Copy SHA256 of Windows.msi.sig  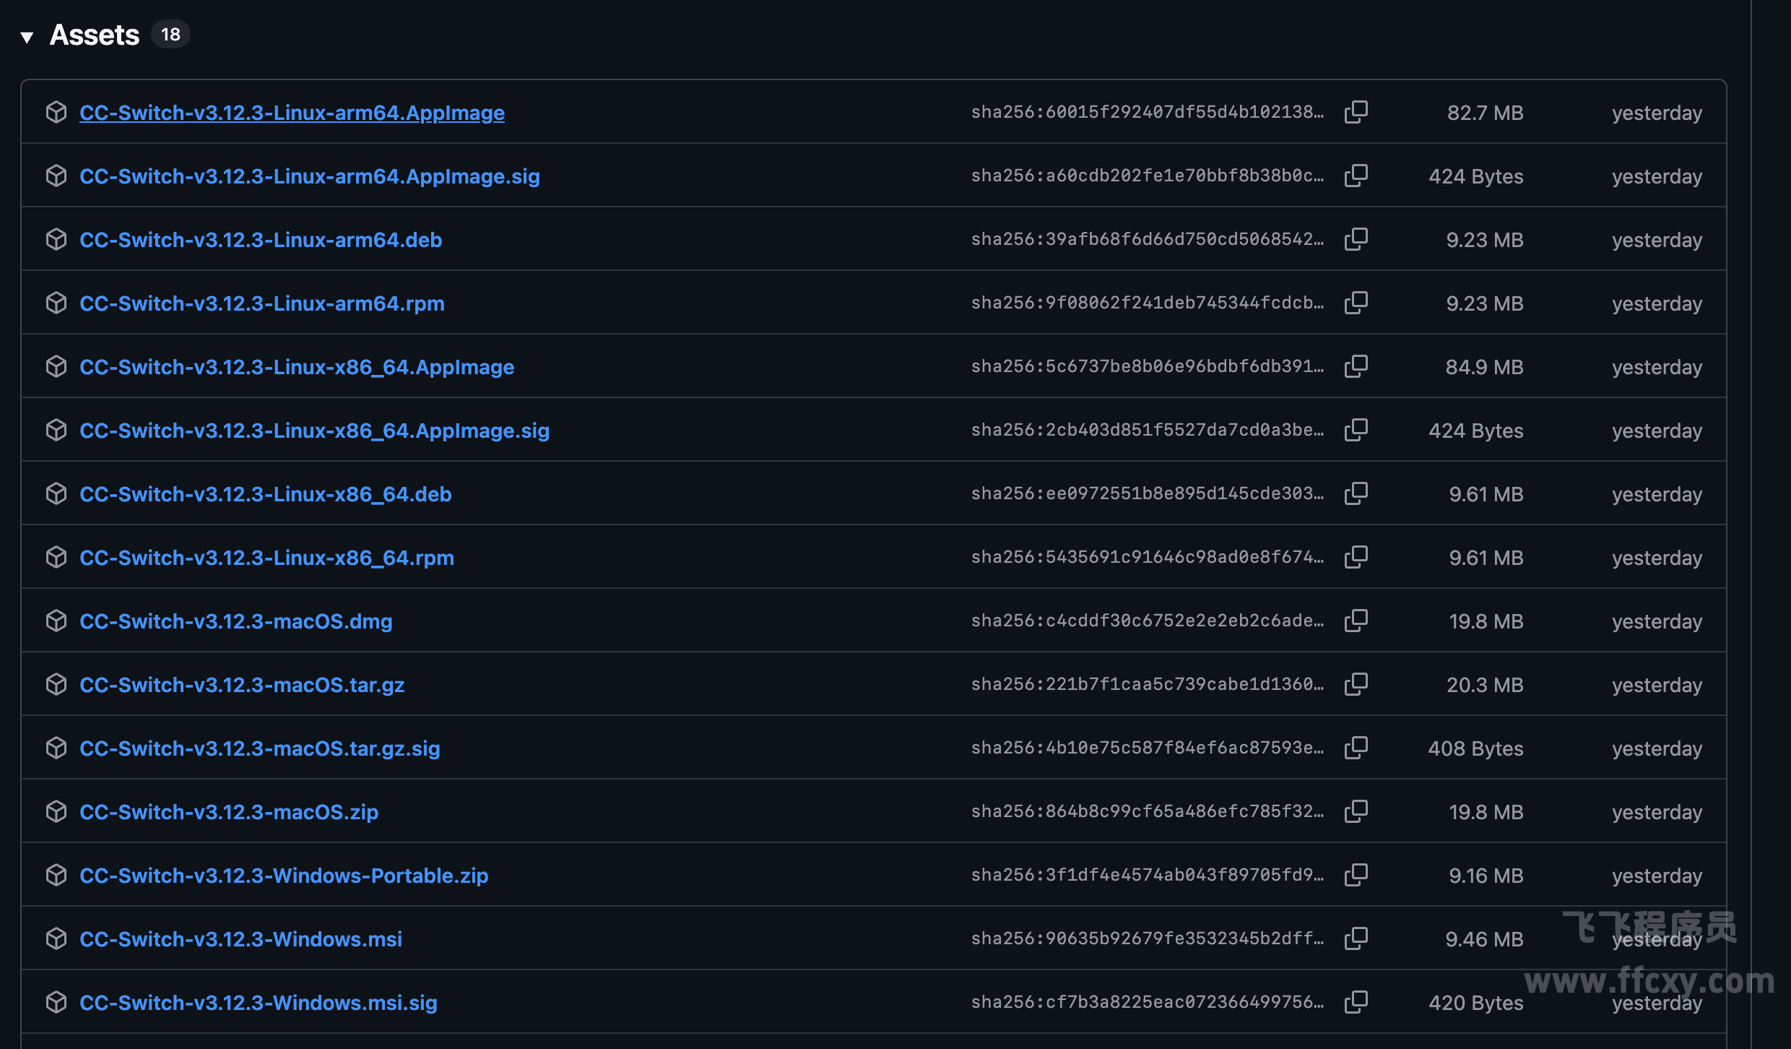(x=1356, y=1002)
